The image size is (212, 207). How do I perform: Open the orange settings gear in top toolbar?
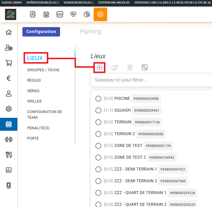tap(100, 14)
